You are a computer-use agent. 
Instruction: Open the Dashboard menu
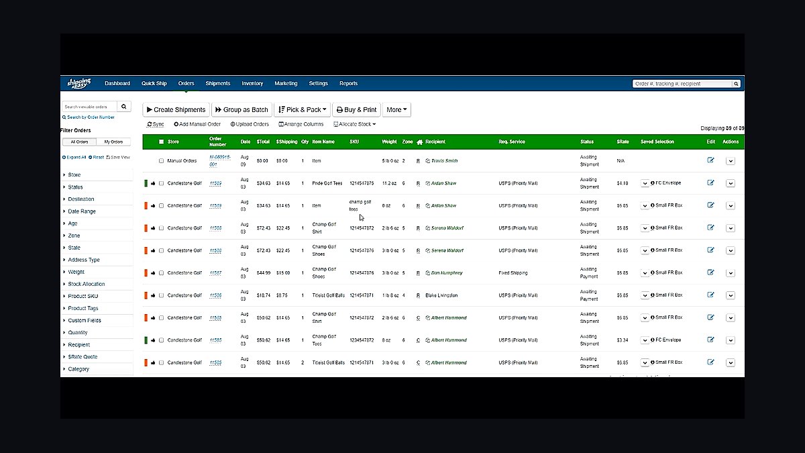(117, 83)
